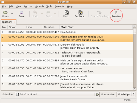The width and height of the screenshot is (137, 103).
Task: Run Check Spelling tool
Action: click(x=99, y=14)
